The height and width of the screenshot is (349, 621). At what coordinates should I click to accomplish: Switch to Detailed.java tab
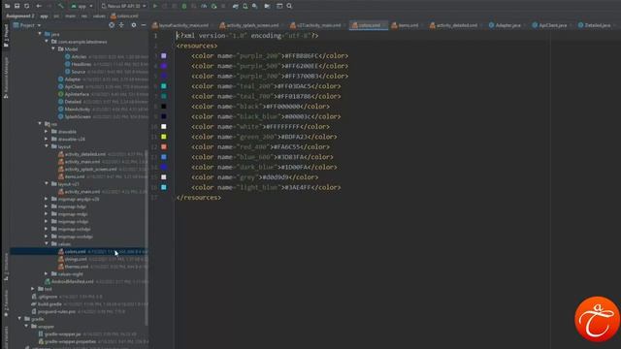click(x=594, y=25)
